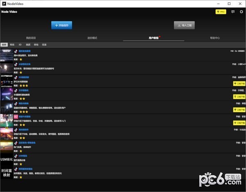This screenshot has width=246, height=192.
Task: Select the 特效 filter category
Action: (x=12, y=45)
